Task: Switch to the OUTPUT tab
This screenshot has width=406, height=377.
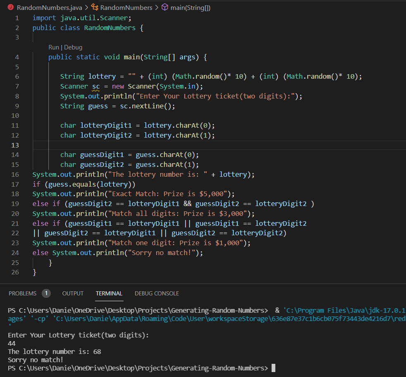Action: (x=73, y=293)
